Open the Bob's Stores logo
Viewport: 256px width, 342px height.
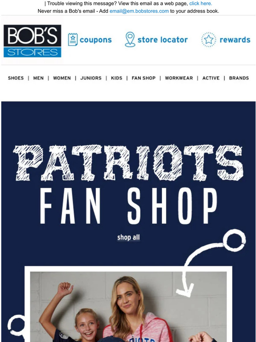pyautogui.click(x=33, y=41)
